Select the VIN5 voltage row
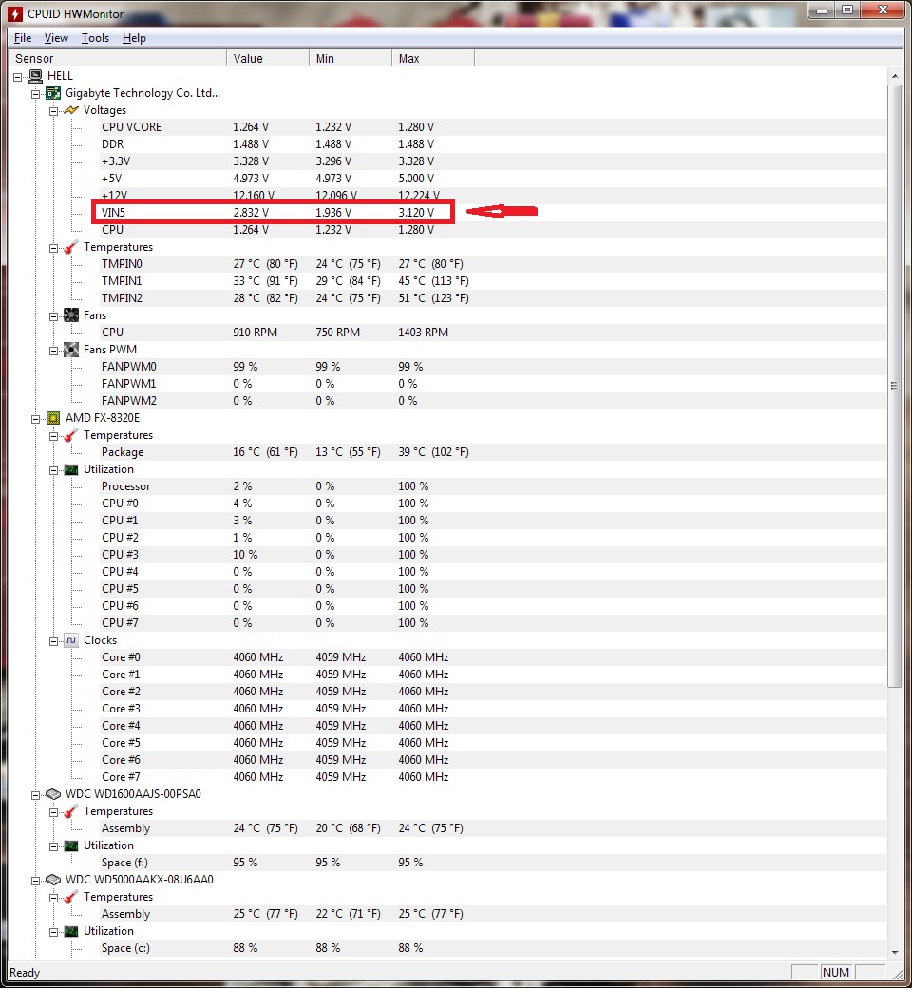Screen dimensions: 912x988 (x=493, y=213)
